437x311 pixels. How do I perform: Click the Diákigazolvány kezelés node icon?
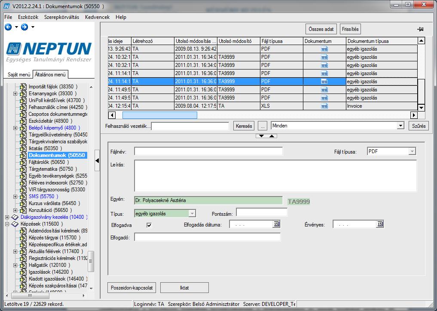pos(15,217)
